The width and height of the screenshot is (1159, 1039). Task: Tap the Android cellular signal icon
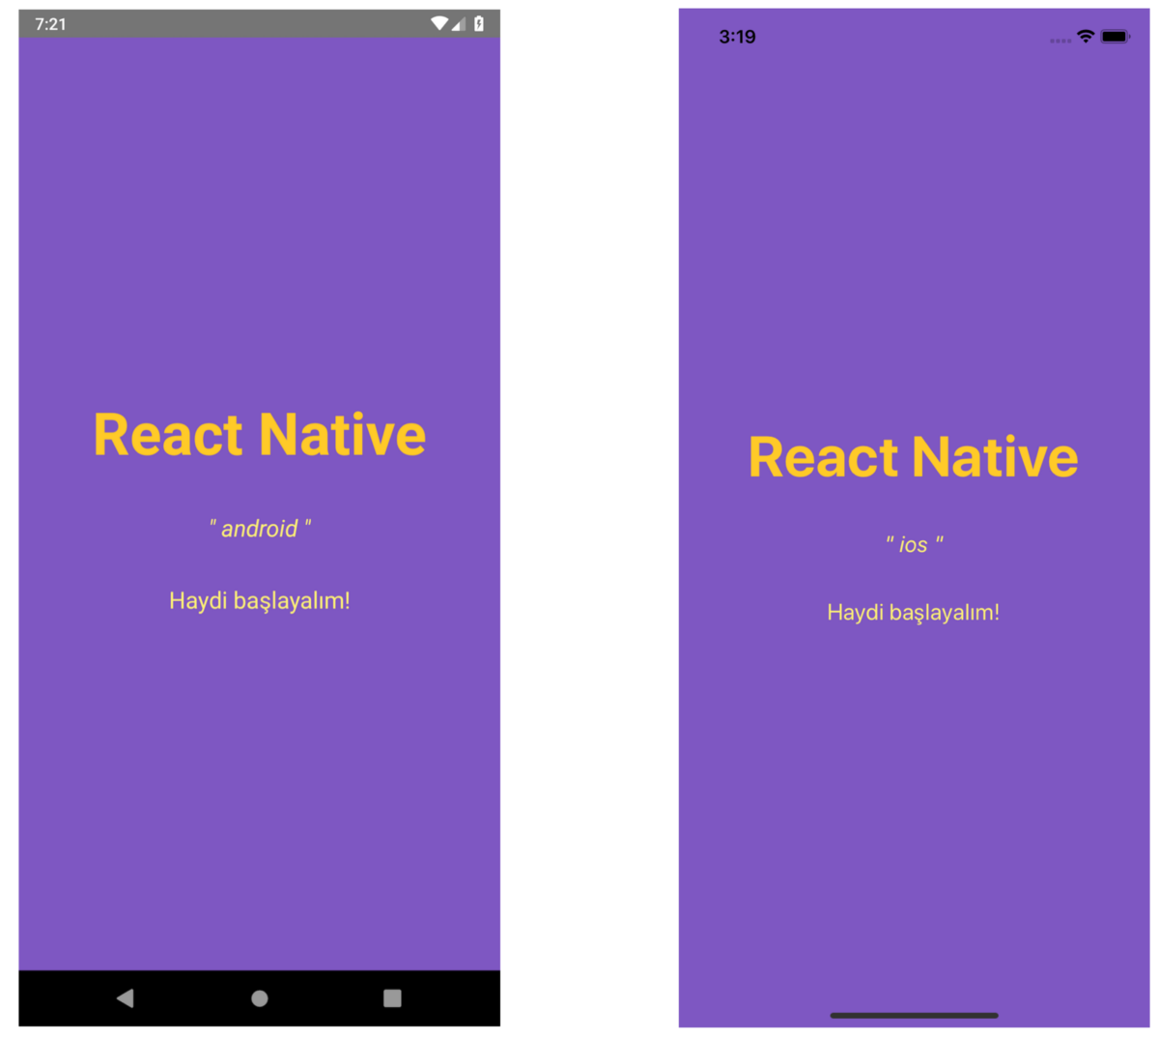[x=458, y=23]
